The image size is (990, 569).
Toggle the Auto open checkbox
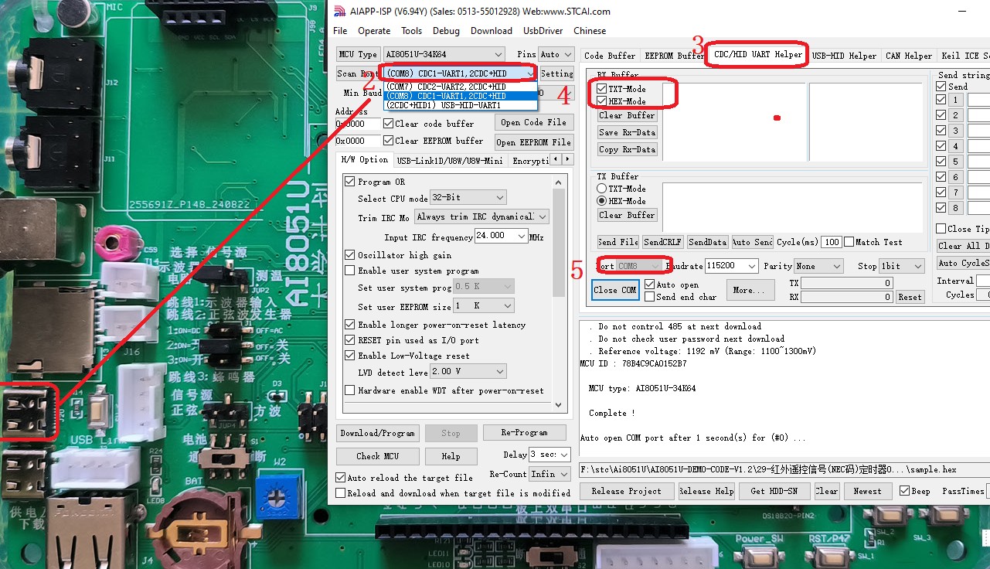coord(649,284)
